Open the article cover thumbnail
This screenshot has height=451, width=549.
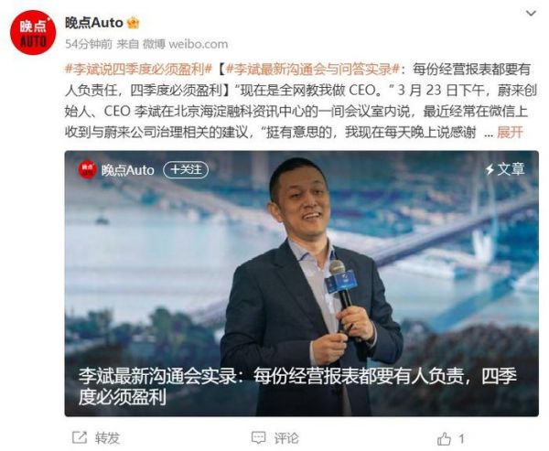[x=301, y=284]
